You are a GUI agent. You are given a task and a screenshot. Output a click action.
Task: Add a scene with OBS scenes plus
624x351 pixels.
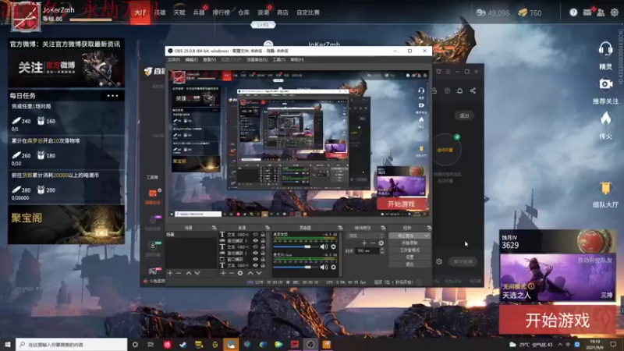[170, 273]
